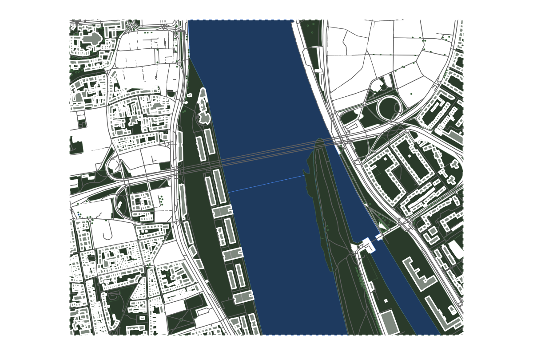Click the large zigzag building on east riverbank
The width and height of the screenshot is (533, 355).
(419, 273)
